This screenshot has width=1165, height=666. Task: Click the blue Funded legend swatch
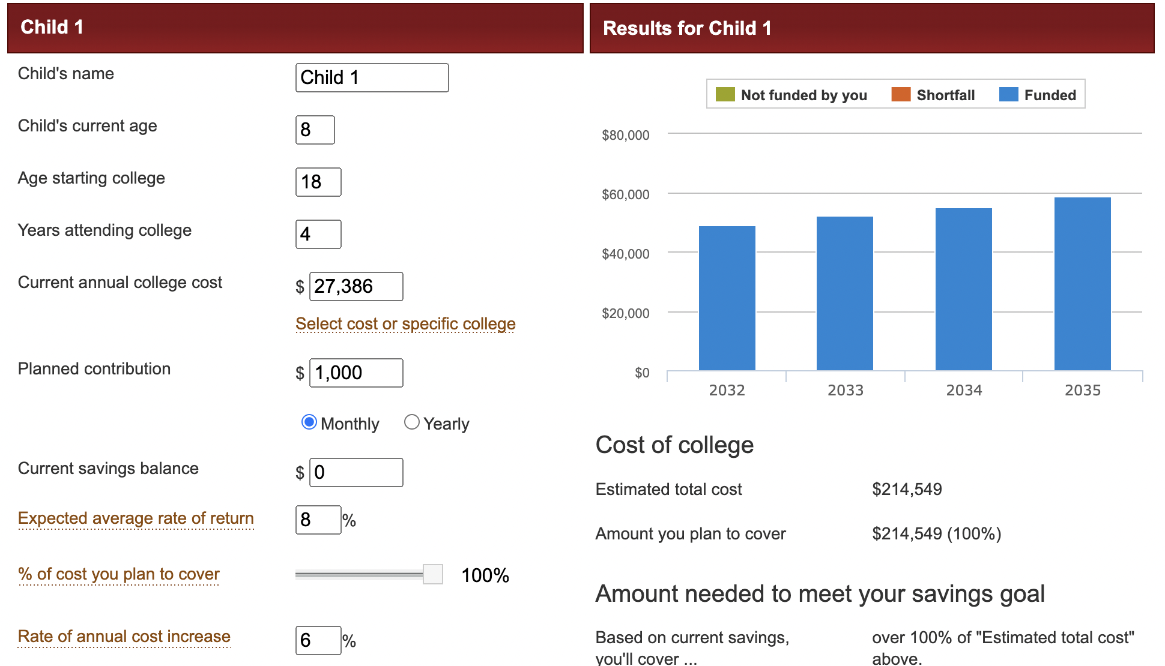(1008, 95)
